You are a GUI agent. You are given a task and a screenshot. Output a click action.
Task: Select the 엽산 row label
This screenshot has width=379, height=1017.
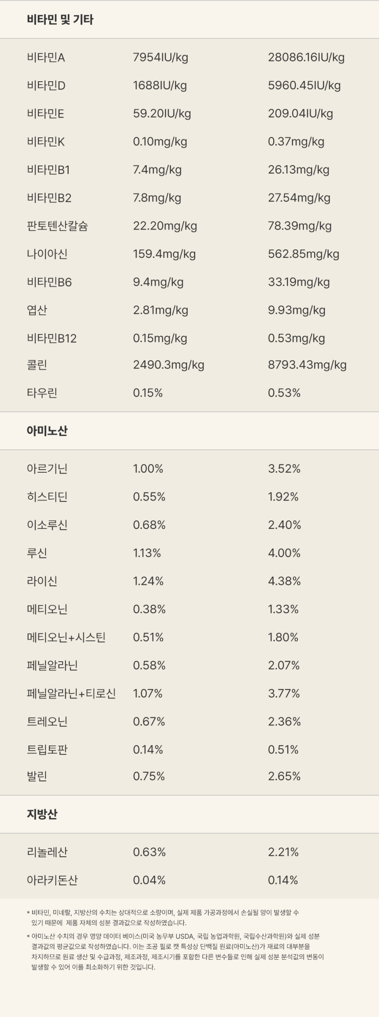pyautogui.click(x=37, y=310)
